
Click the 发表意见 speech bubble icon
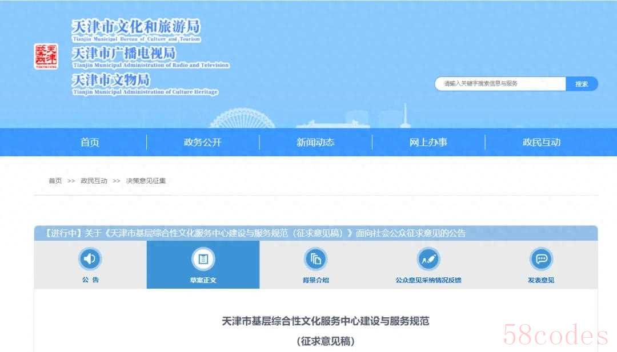tap(542, 258)
